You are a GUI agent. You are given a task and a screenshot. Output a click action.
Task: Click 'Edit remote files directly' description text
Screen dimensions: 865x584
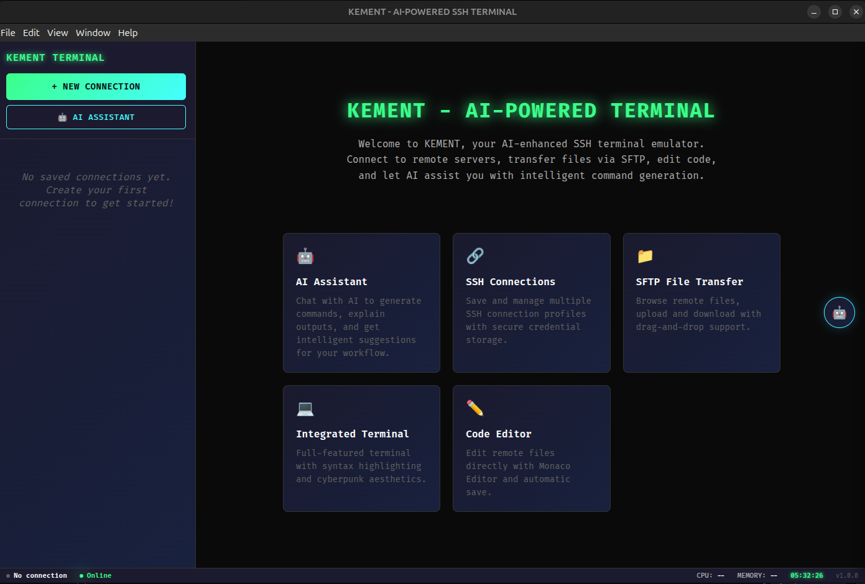click(x=518, y=473)
